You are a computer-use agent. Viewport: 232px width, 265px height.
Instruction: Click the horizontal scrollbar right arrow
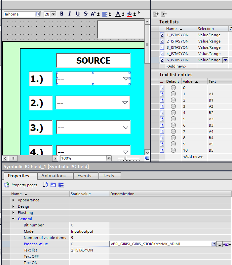[55, 158]
